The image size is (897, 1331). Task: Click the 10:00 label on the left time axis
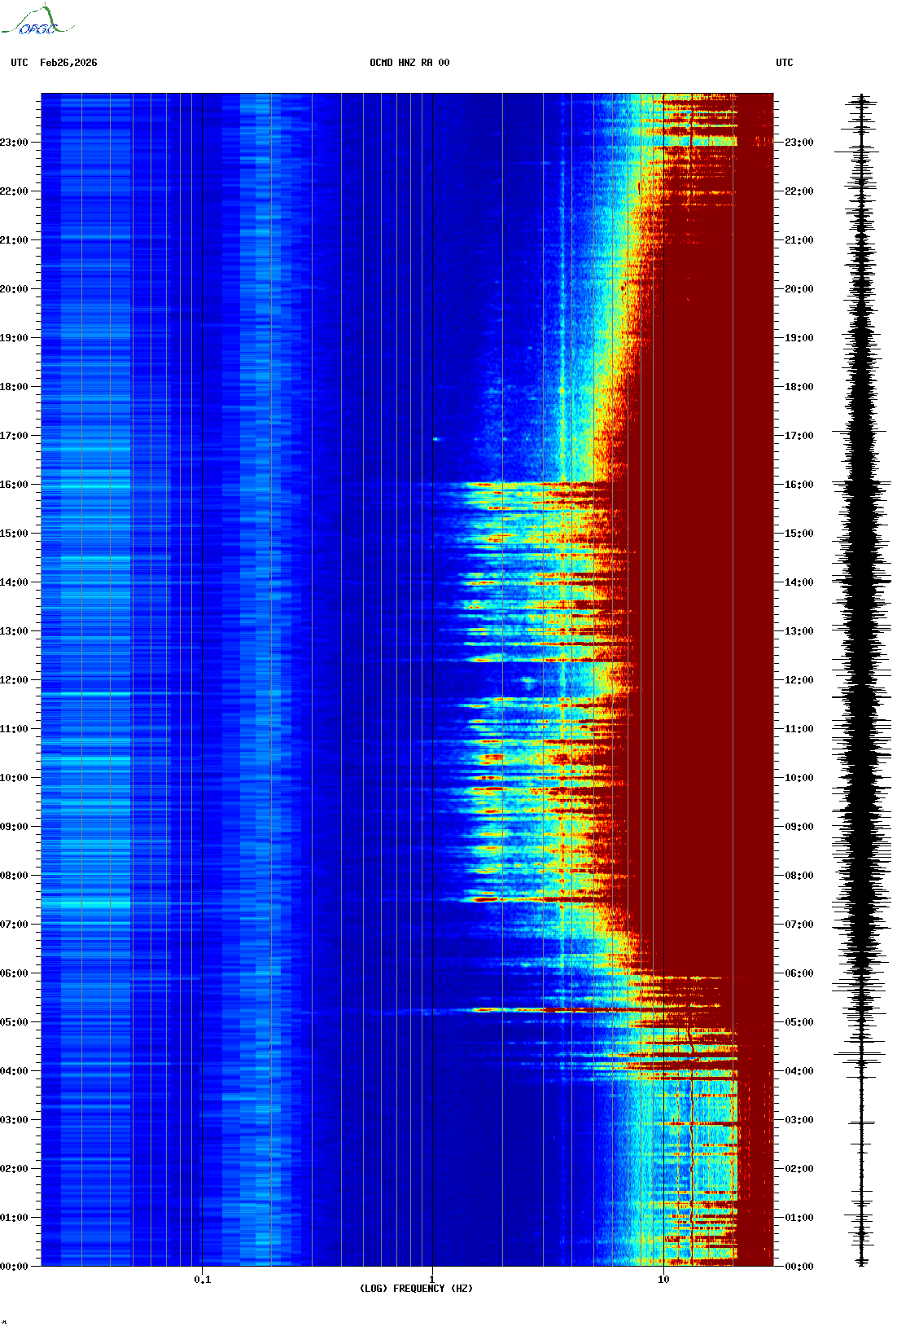click(14, 778)
